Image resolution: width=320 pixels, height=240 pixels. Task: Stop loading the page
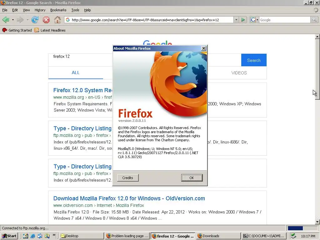(46, 20)
